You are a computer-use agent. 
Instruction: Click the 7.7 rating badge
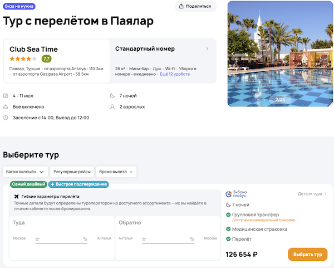tap(46, 59)
